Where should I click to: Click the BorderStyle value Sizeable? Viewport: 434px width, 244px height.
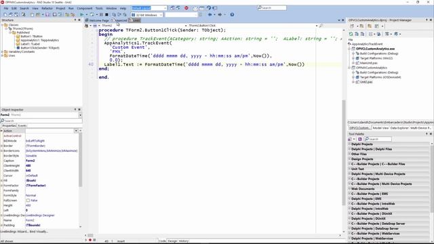coord(31,156)
